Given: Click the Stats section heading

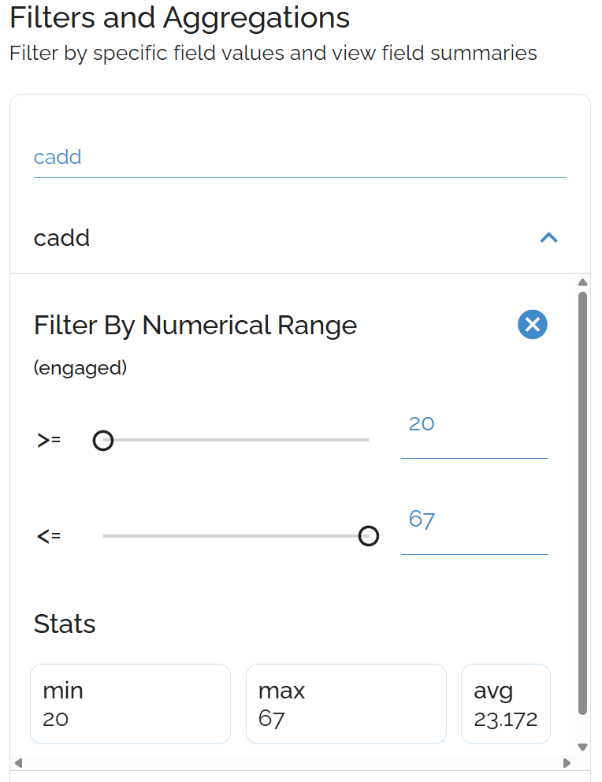Looking at the screenshot, I should coord(65,624).
